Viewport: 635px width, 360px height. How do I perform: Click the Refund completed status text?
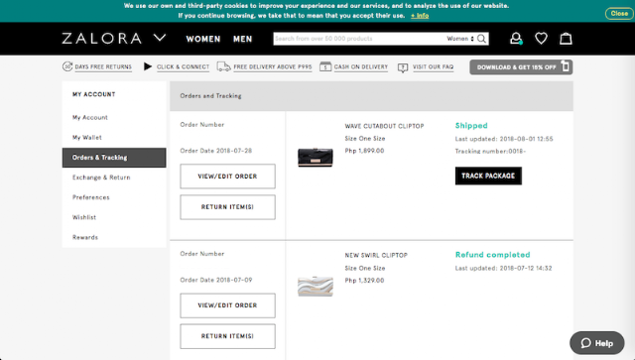point(492,255)
